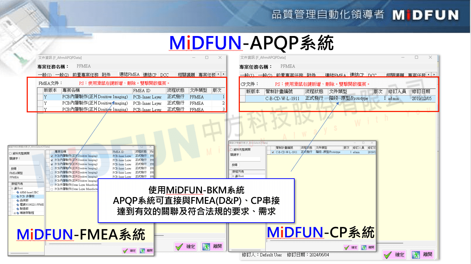Toggle 資料完整展開 checkbox in CP selection window
Image resolution: width=471 pixels, height=264 pixels.
pyautogui.click(x=232, y=149)
